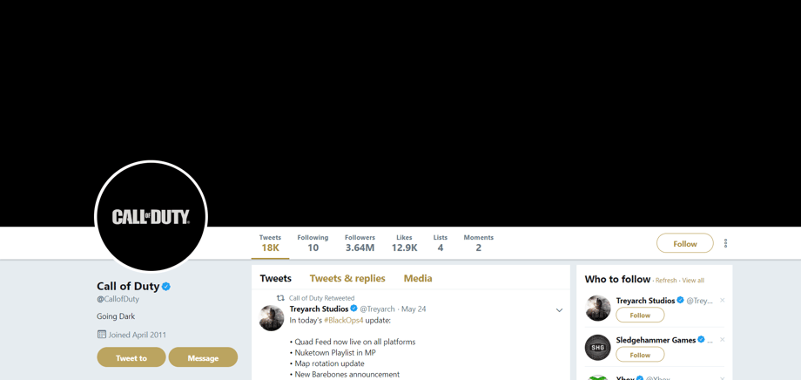The image size is (801, 380).
Task: Click the retweet icon above the tweet
Action: [280, 298]
